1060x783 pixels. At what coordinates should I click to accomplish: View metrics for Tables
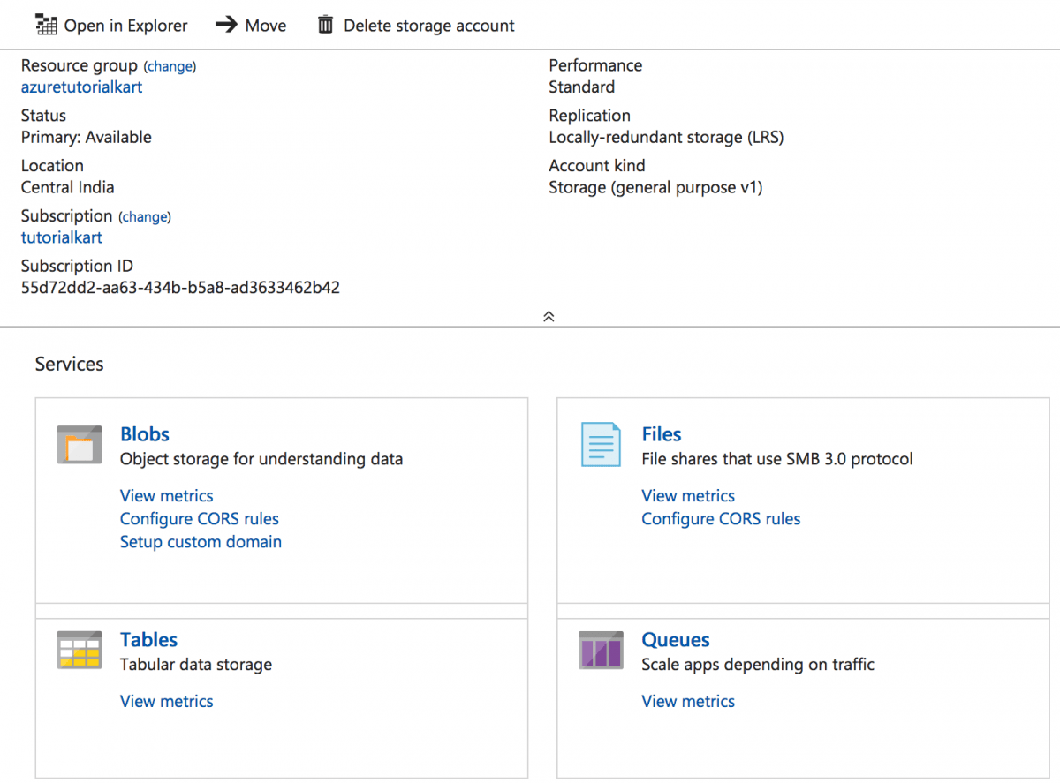pyautogui.click(x=166, y=701)
